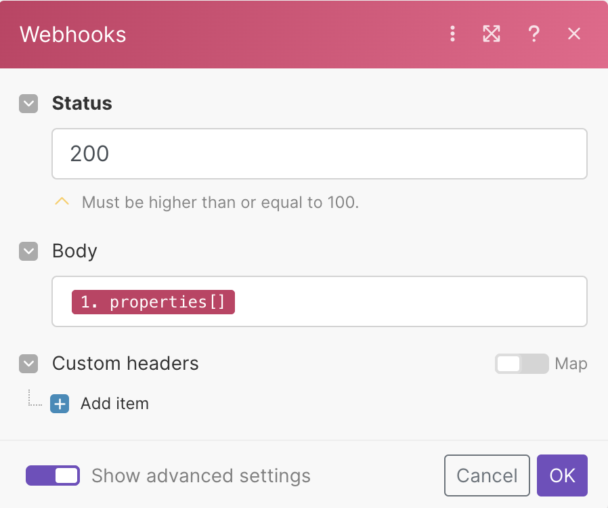608x508 pixels.
Task: Click the Add item text link
Action: (x=114, y=404)
